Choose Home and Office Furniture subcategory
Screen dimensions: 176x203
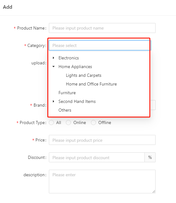91,84
